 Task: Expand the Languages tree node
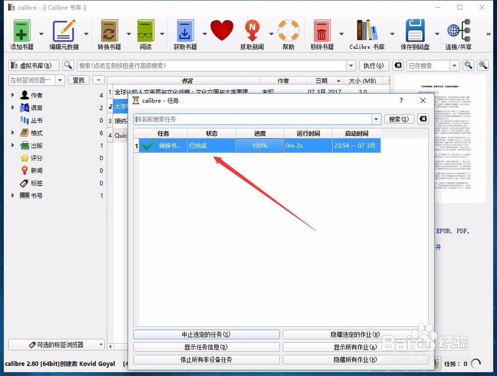pyautogui.click(x=13, y=108)
